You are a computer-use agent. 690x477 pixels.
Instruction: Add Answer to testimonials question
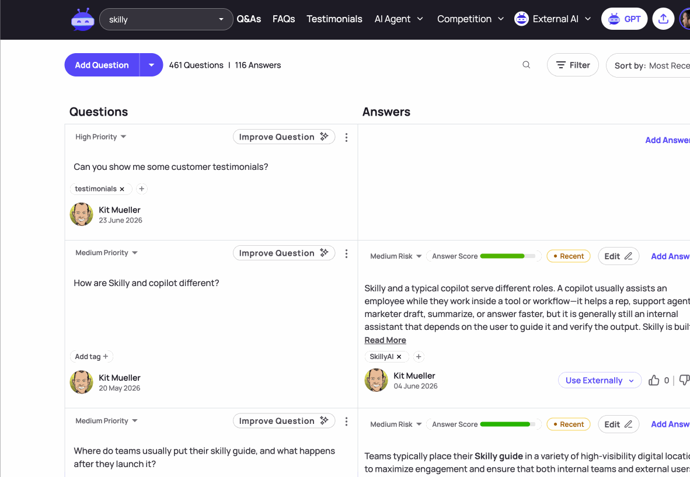point(667,140)
